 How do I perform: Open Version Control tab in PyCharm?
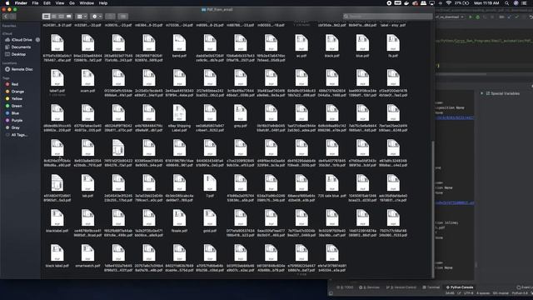(401, 287)
